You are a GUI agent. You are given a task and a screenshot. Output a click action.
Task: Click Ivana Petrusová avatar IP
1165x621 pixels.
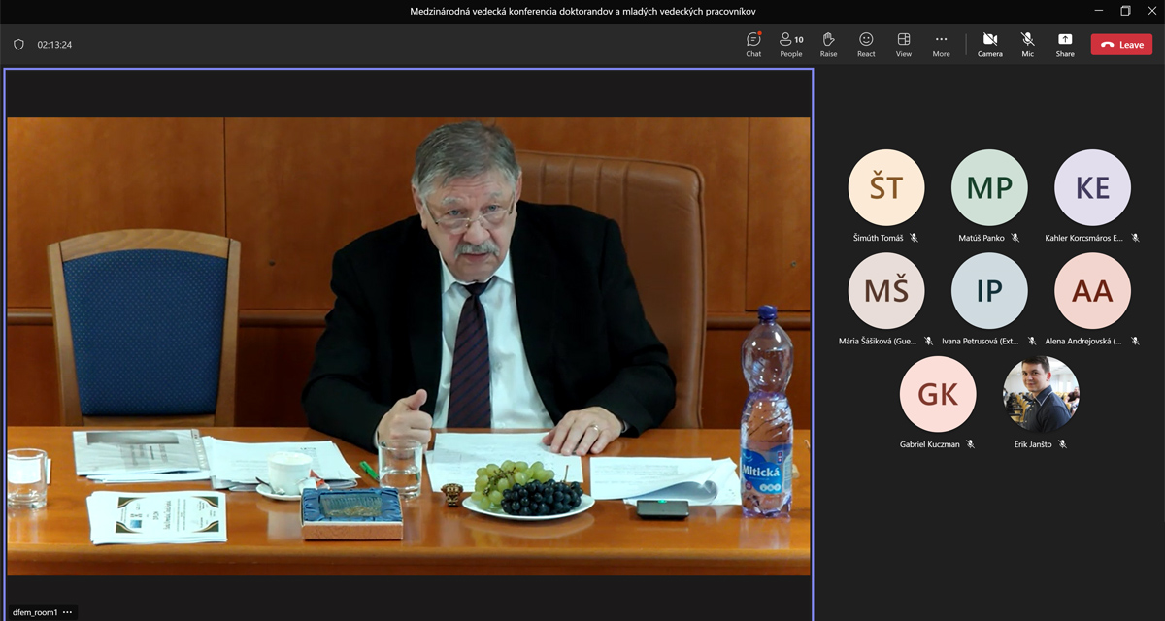point(989,291)
